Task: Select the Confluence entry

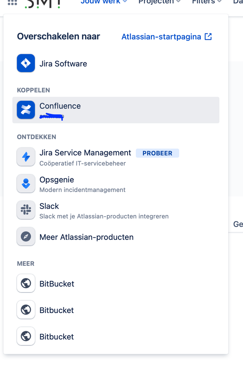Action: point(116,110)
